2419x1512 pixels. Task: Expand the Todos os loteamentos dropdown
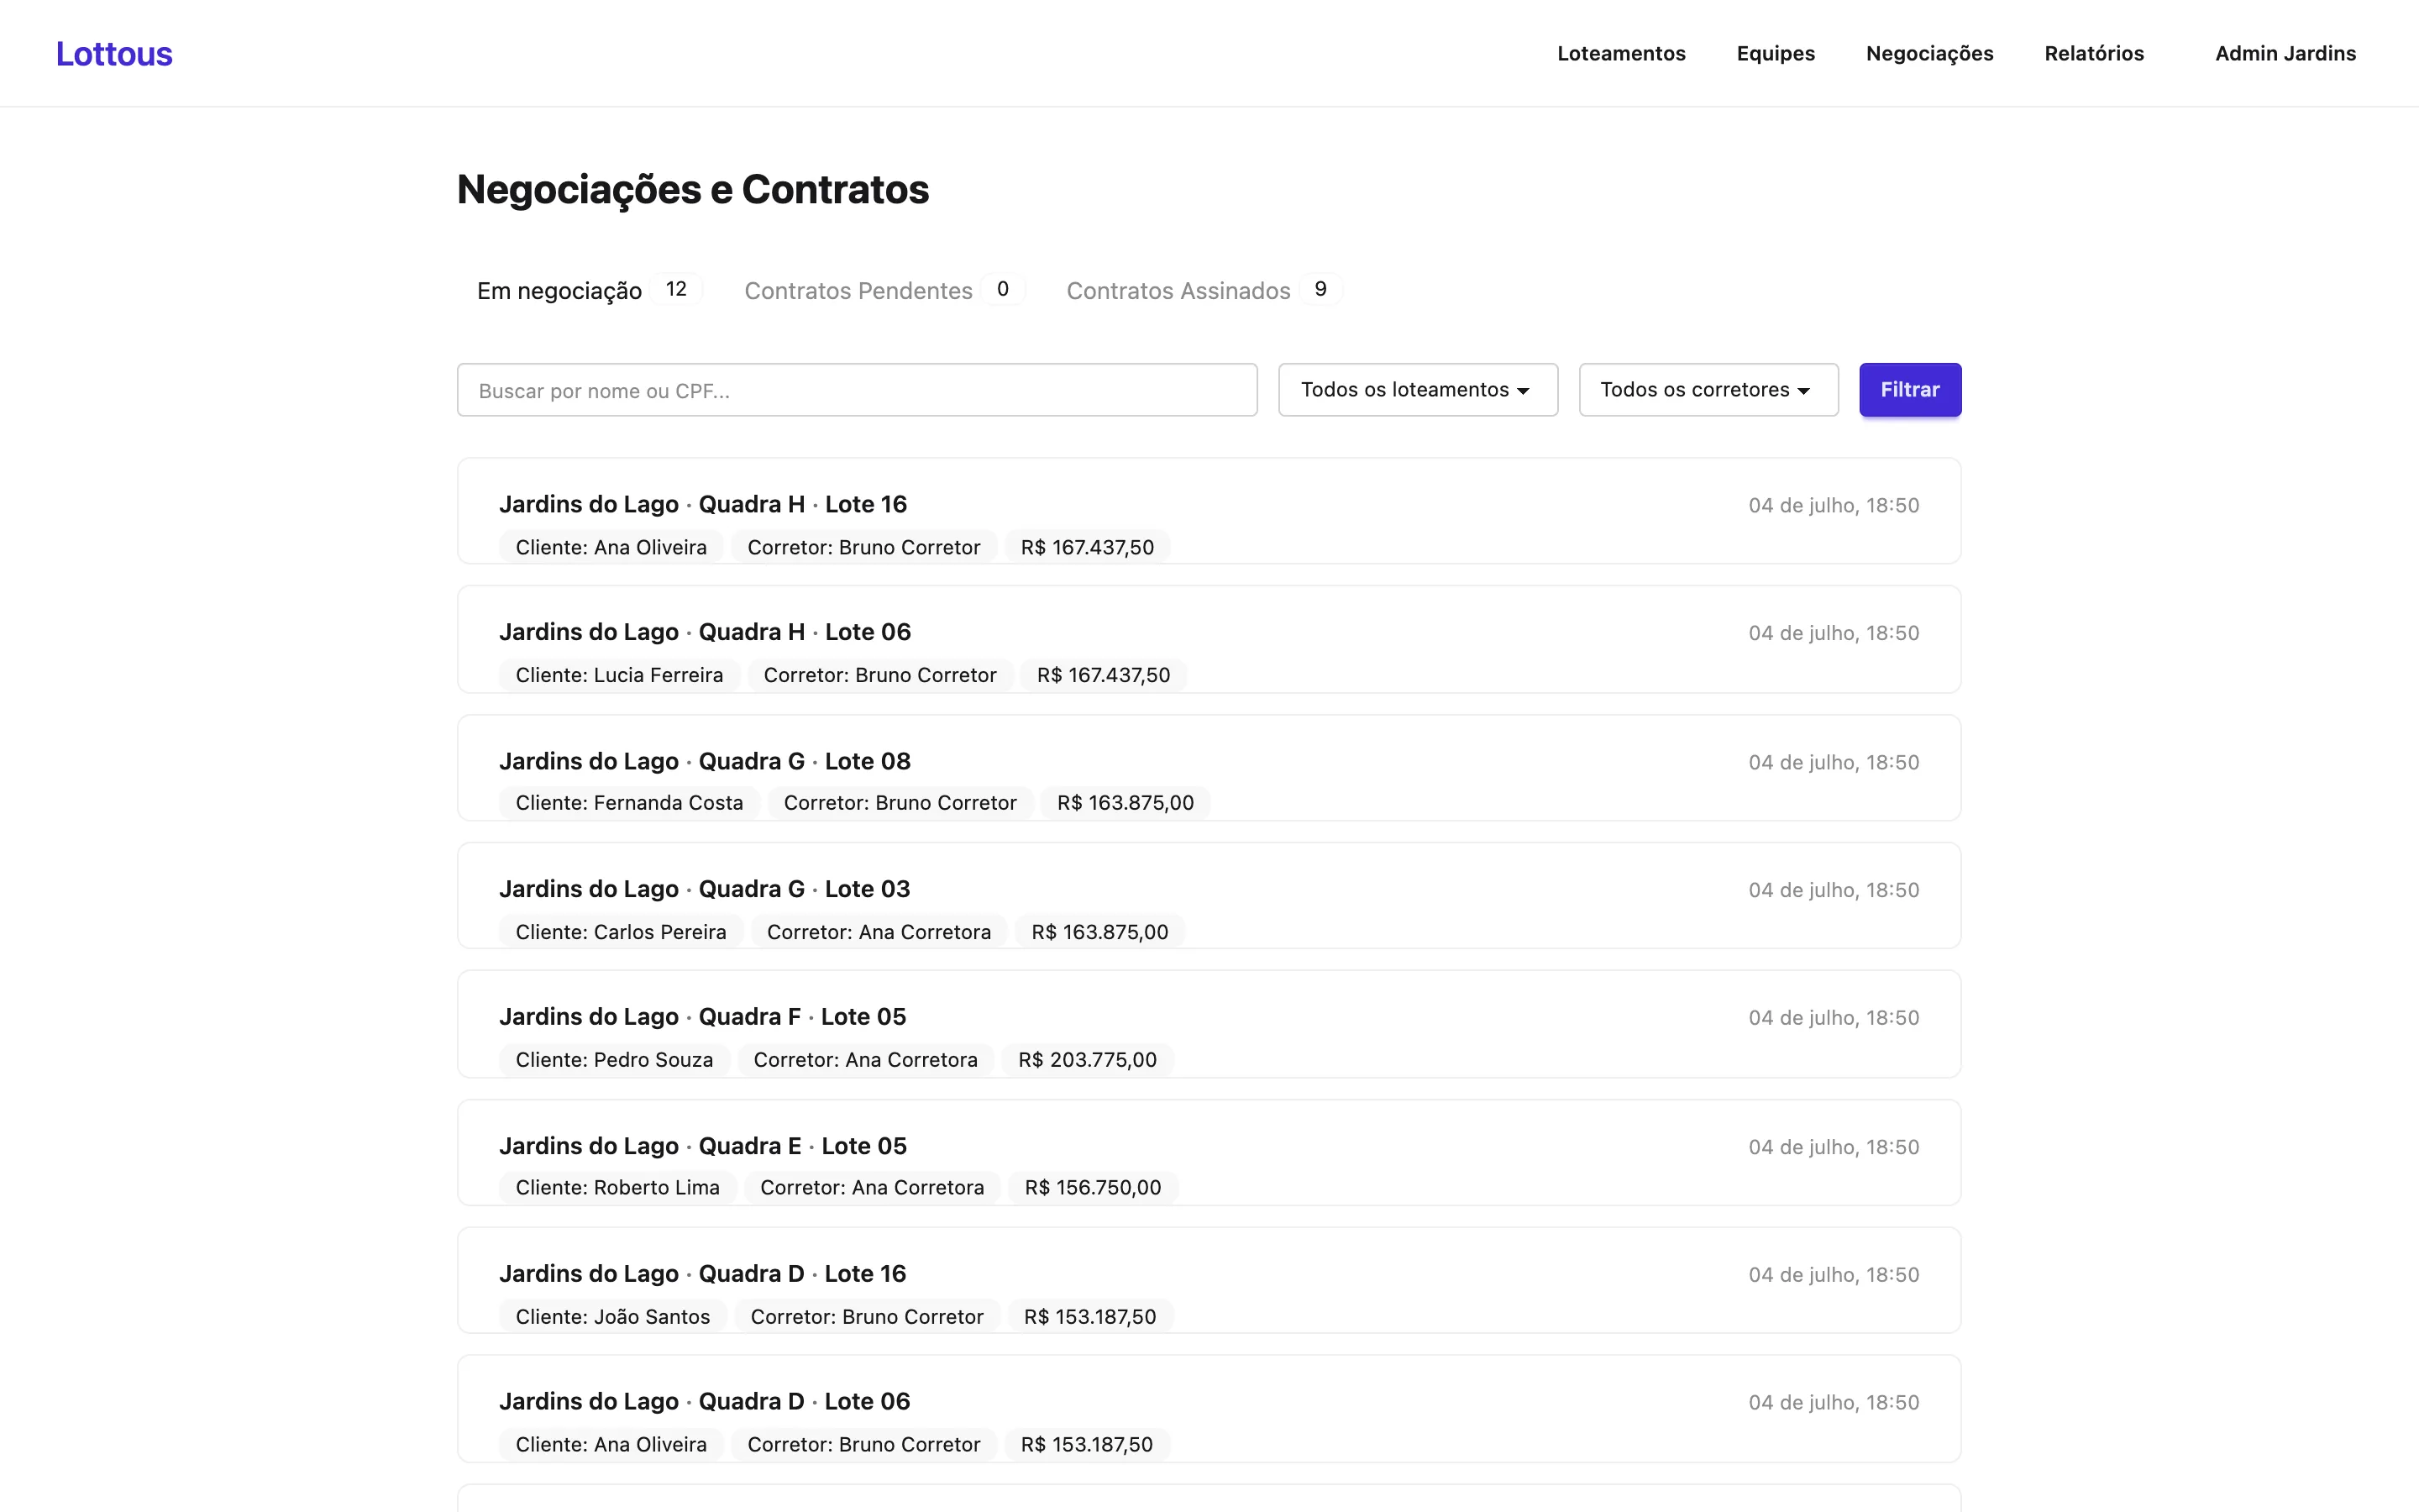pyautogui.click(x=1418, y=390)
